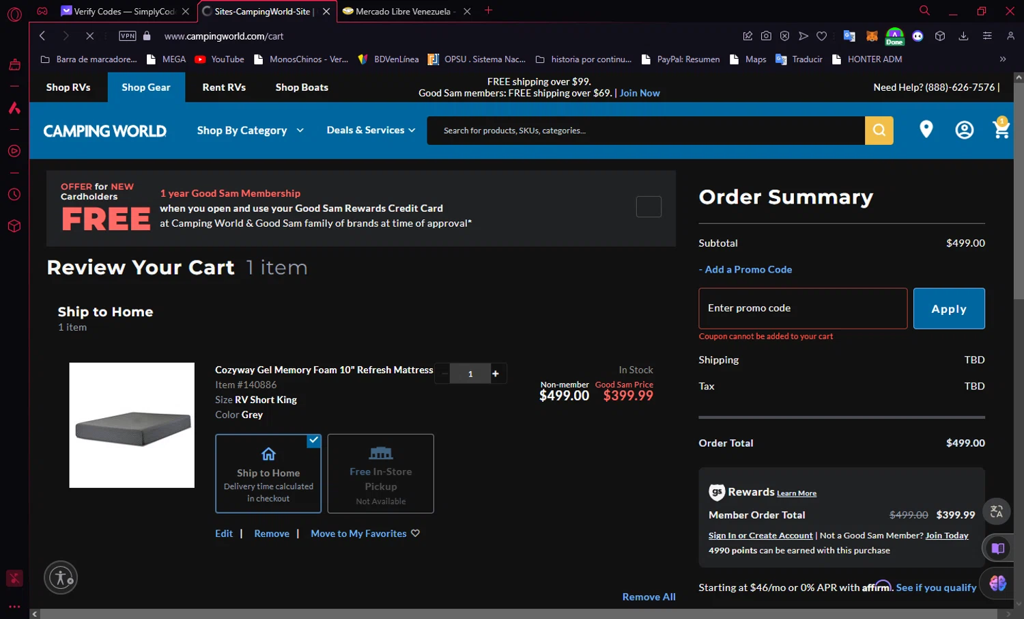Click the site padlock security icon
This screenshot has height=619, width=1024.
coord(147,36)
